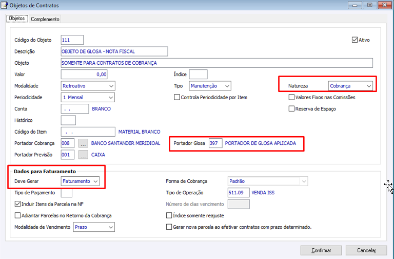Click the CAIXA text
Screen dimensions: 394x259
click(x=98, y=155)
